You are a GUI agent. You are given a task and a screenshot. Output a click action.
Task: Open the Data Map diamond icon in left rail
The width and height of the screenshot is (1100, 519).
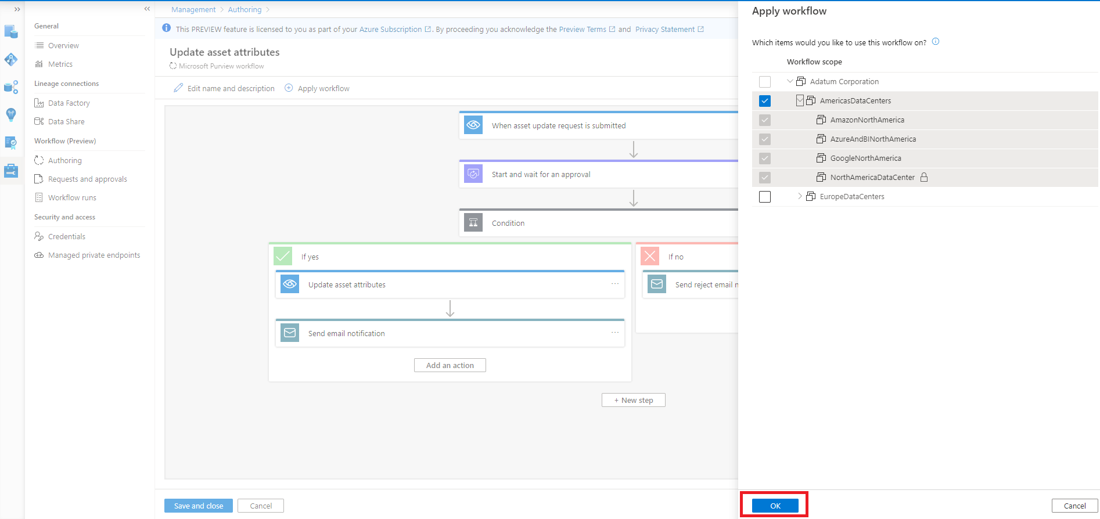[11, 59]
